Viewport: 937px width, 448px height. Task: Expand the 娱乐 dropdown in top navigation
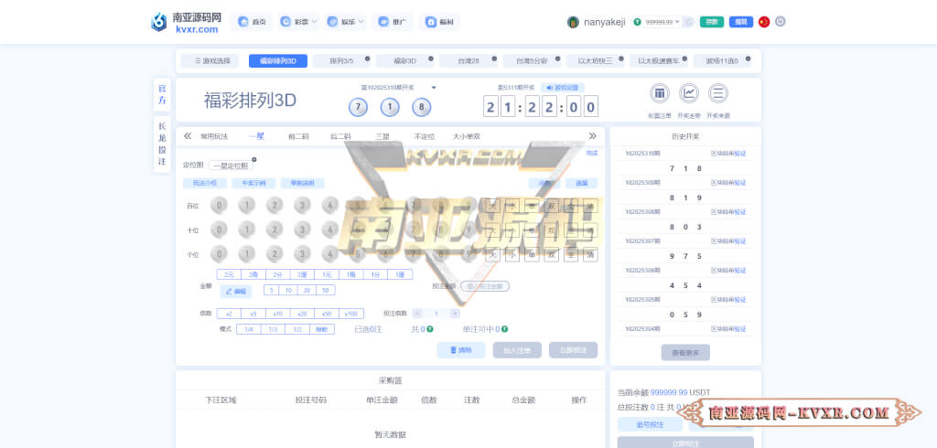pos(346,22)
